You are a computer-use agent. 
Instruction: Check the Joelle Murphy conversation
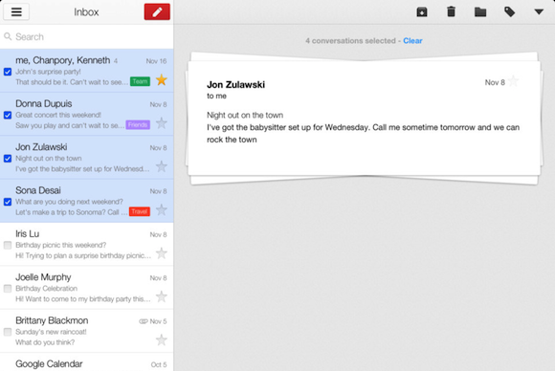coord(8,289)
